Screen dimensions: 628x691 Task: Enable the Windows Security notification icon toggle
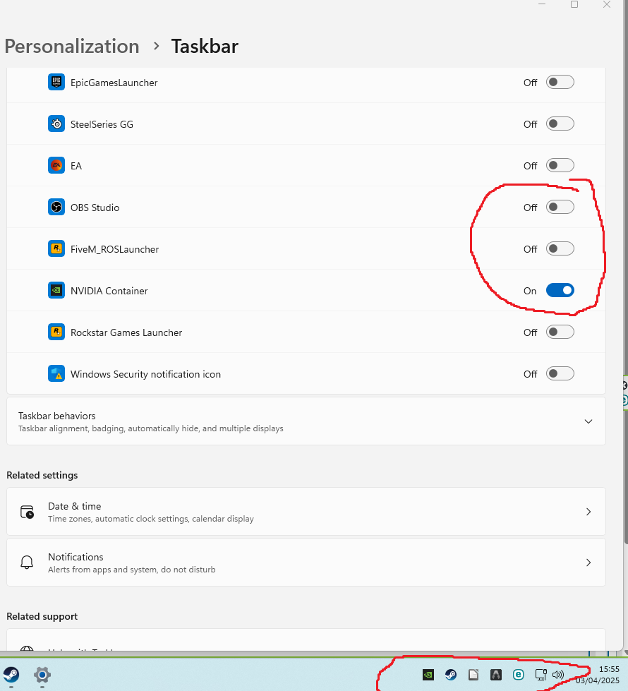(560, 373)
